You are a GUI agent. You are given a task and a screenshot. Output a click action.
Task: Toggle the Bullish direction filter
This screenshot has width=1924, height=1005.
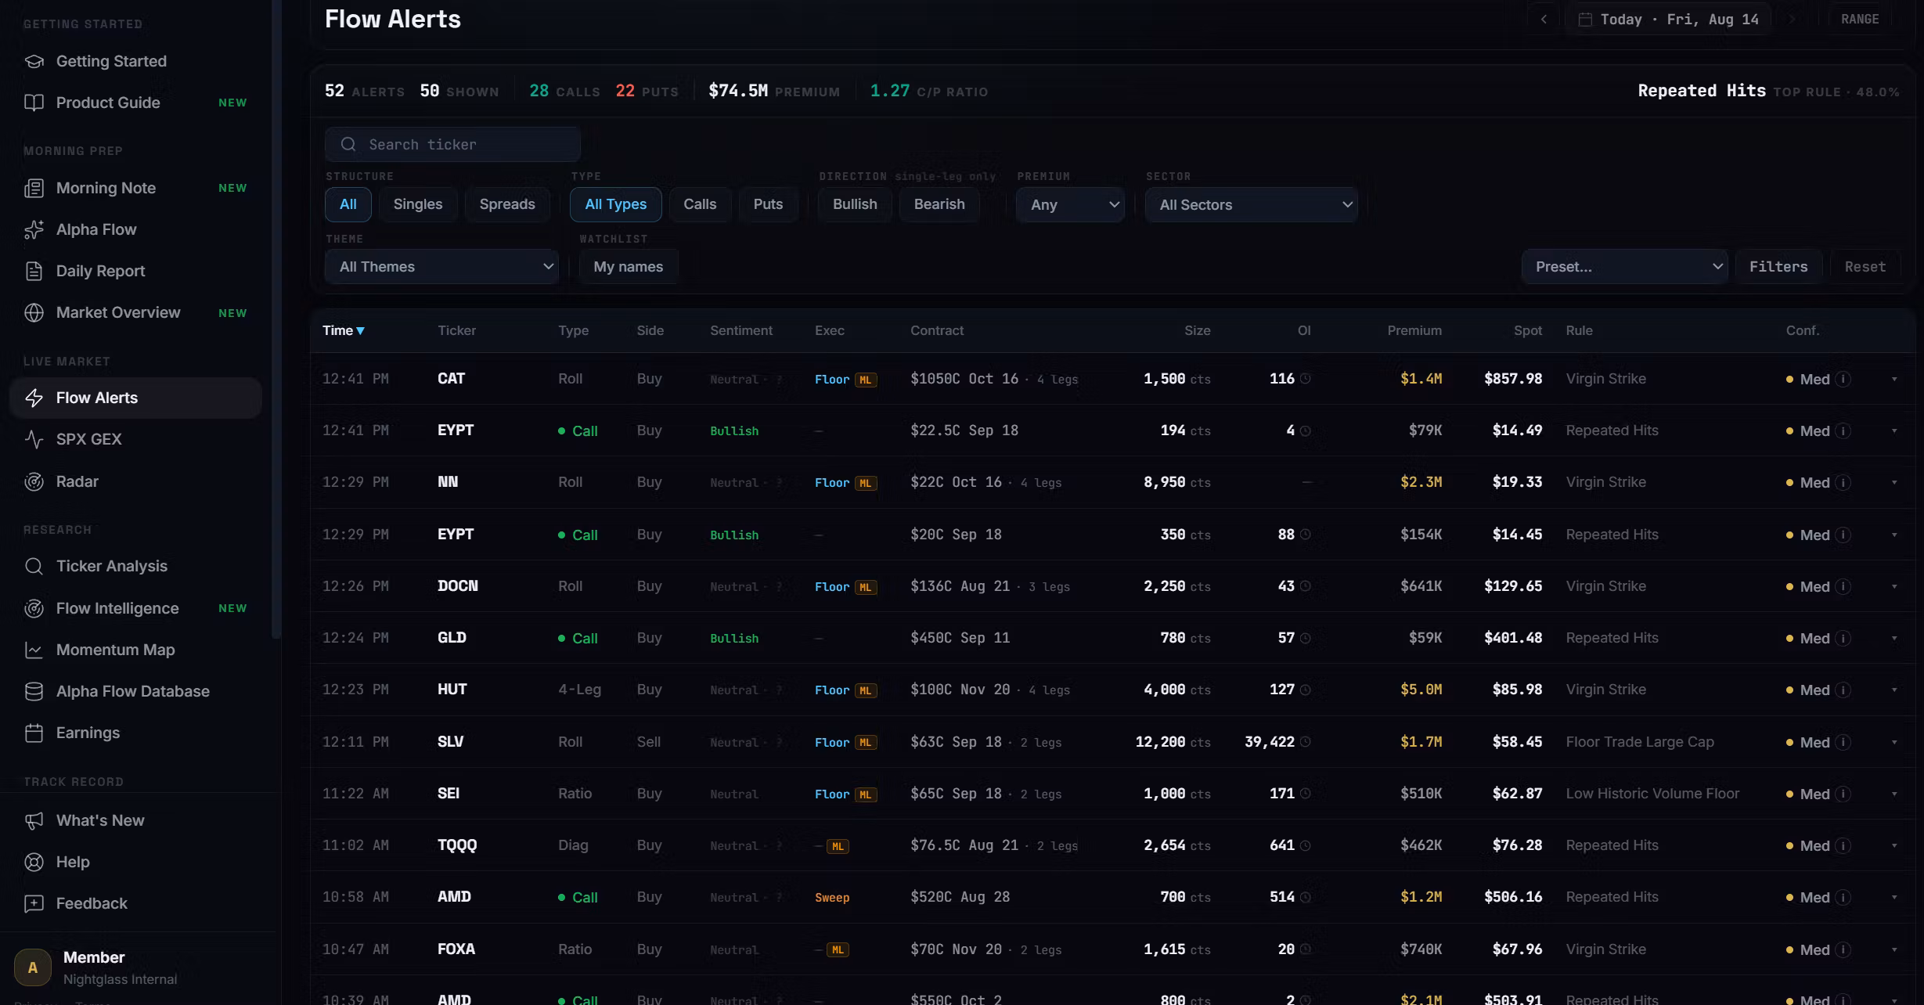(855, 204)
